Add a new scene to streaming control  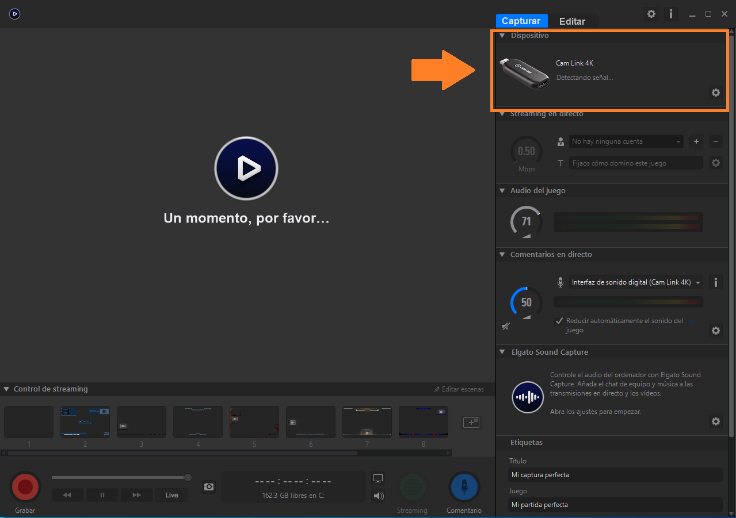pyautogui.click(x=471, y=423)
